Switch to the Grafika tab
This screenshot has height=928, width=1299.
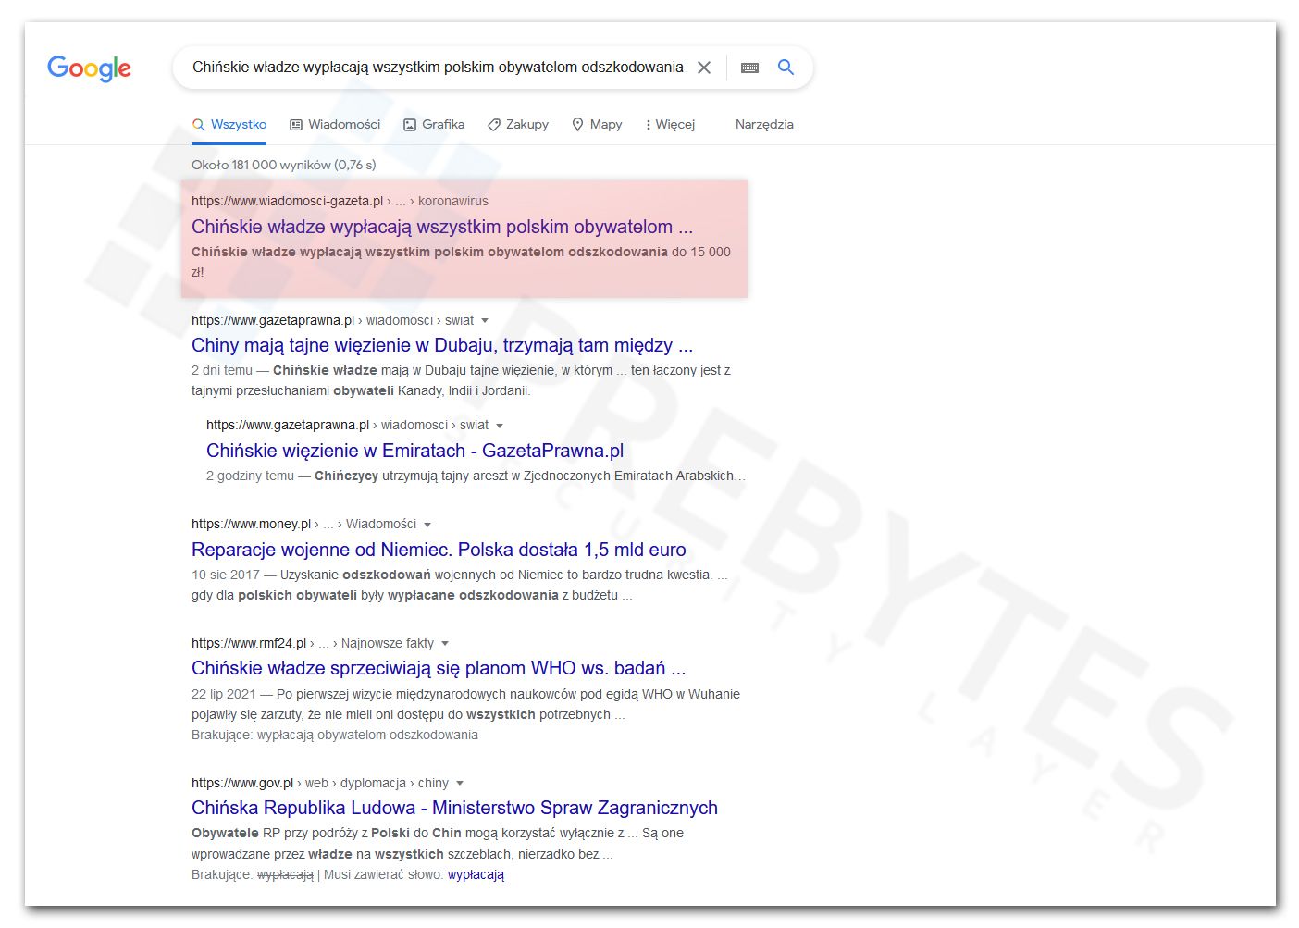434,124
